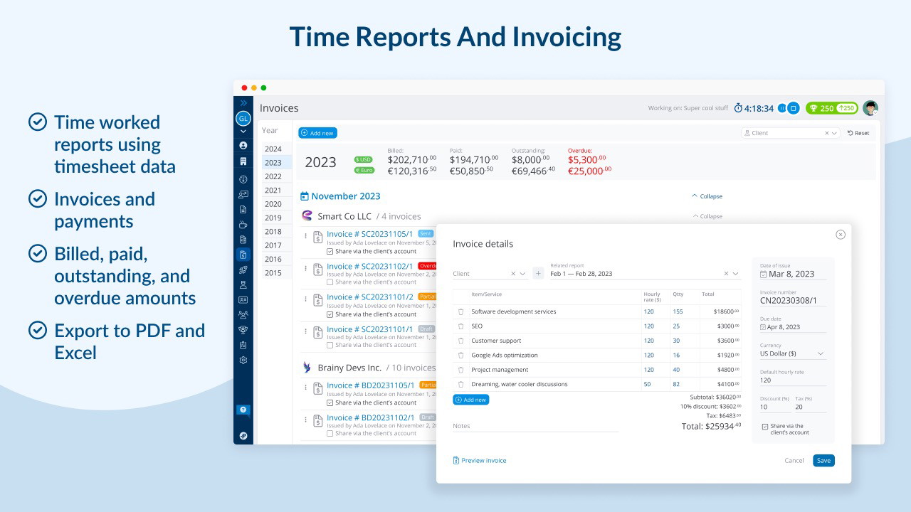The image size is (911, 512).
Task: Close the Invoice details dialog
Action: click(841, 234)
